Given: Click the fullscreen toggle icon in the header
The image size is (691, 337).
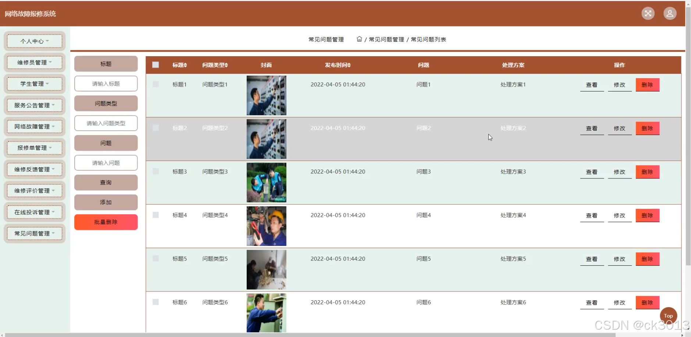Looking at the screenshot, I should click(648, 13).
